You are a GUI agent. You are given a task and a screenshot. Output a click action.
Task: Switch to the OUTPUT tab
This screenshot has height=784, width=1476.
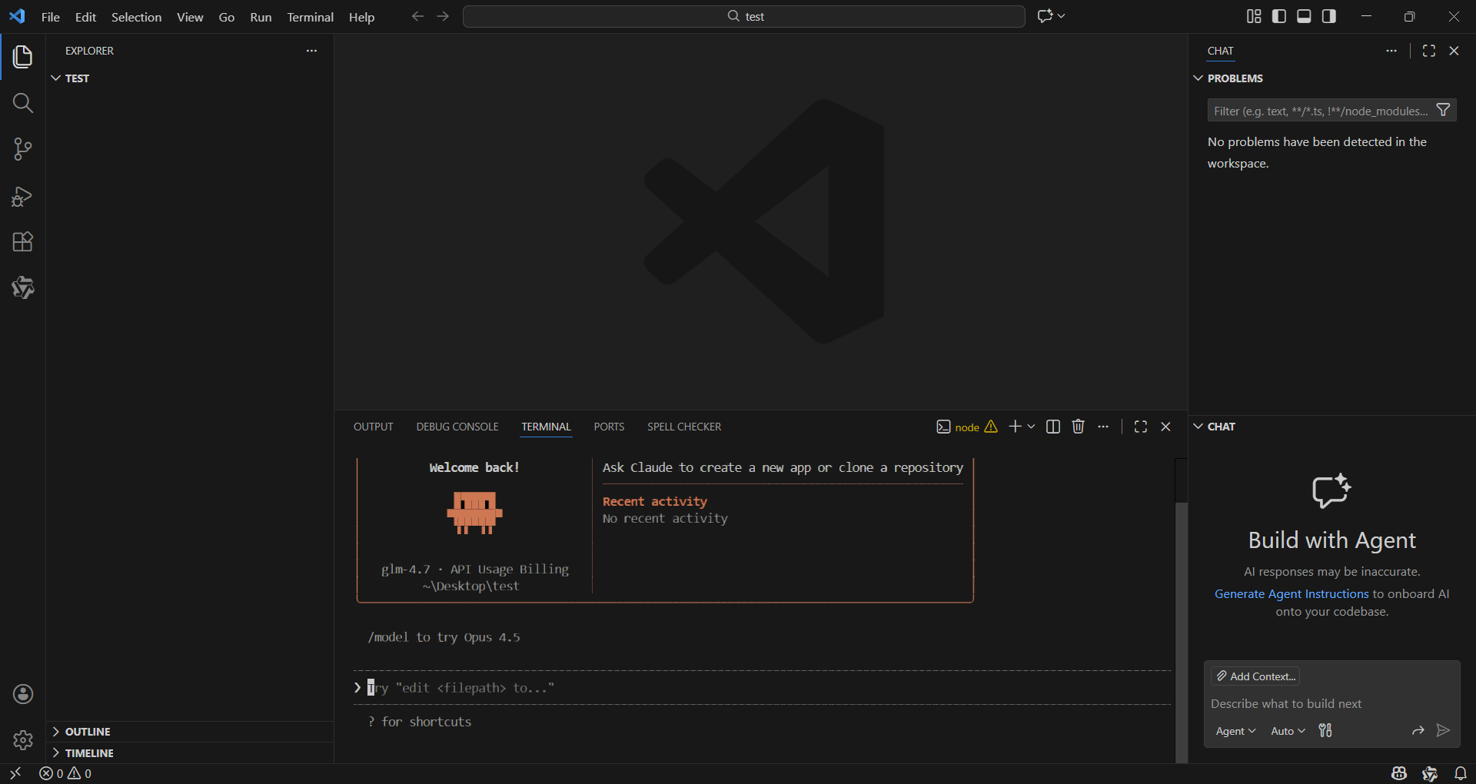374,427
